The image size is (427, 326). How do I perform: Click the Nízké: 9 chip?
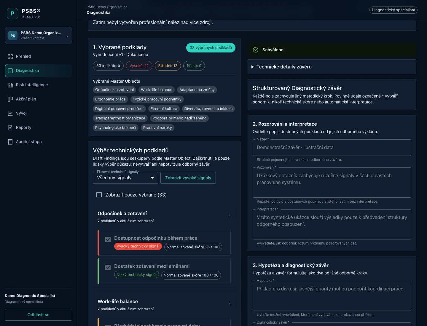pos(194,66)
